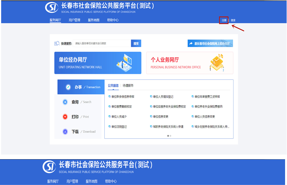Viewport: 287px width, 185px height.
Task: Click the 登录 login link
Action: (233, 20)
